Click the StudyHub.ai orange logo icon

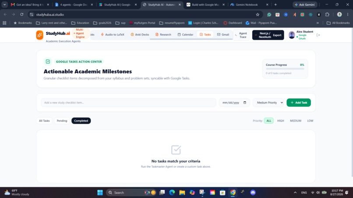click(39, 35)
